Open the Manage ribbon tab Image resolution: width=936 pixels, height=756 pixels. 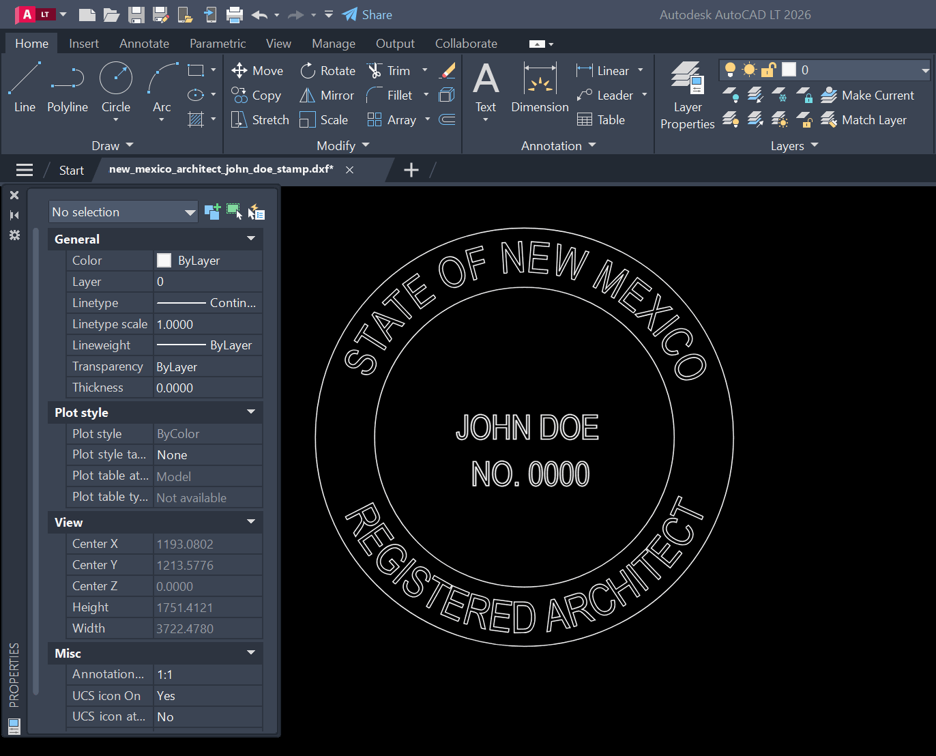pyautogui.click(x=334, y=44)
